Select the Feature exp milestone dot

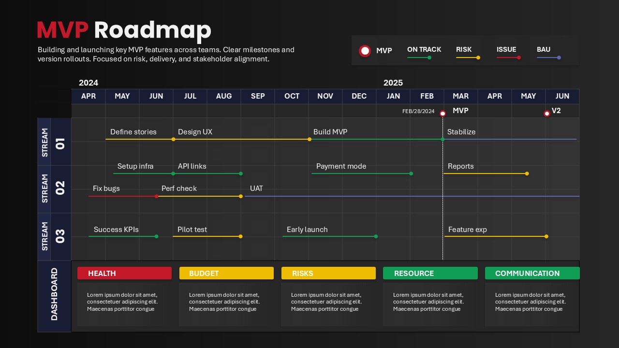[546, 236]
